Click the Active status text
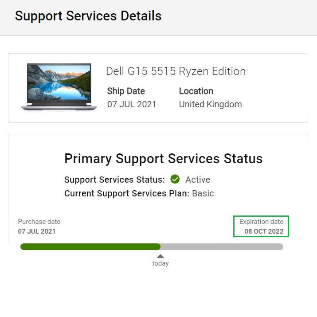This screenshot has height=317, width=317. tap(198, 180)
